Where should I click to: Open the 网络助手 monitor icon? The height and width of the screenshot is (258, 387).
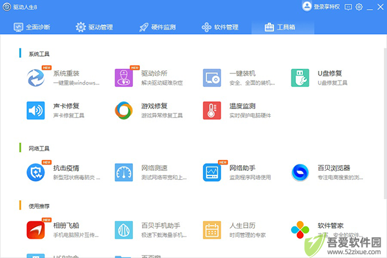(212, 172)
